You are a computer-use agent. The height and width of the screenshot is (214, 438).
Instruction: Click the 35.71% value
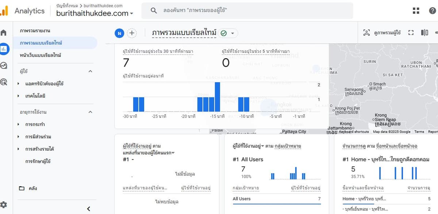pyautogui.click(x=357, y=177)
